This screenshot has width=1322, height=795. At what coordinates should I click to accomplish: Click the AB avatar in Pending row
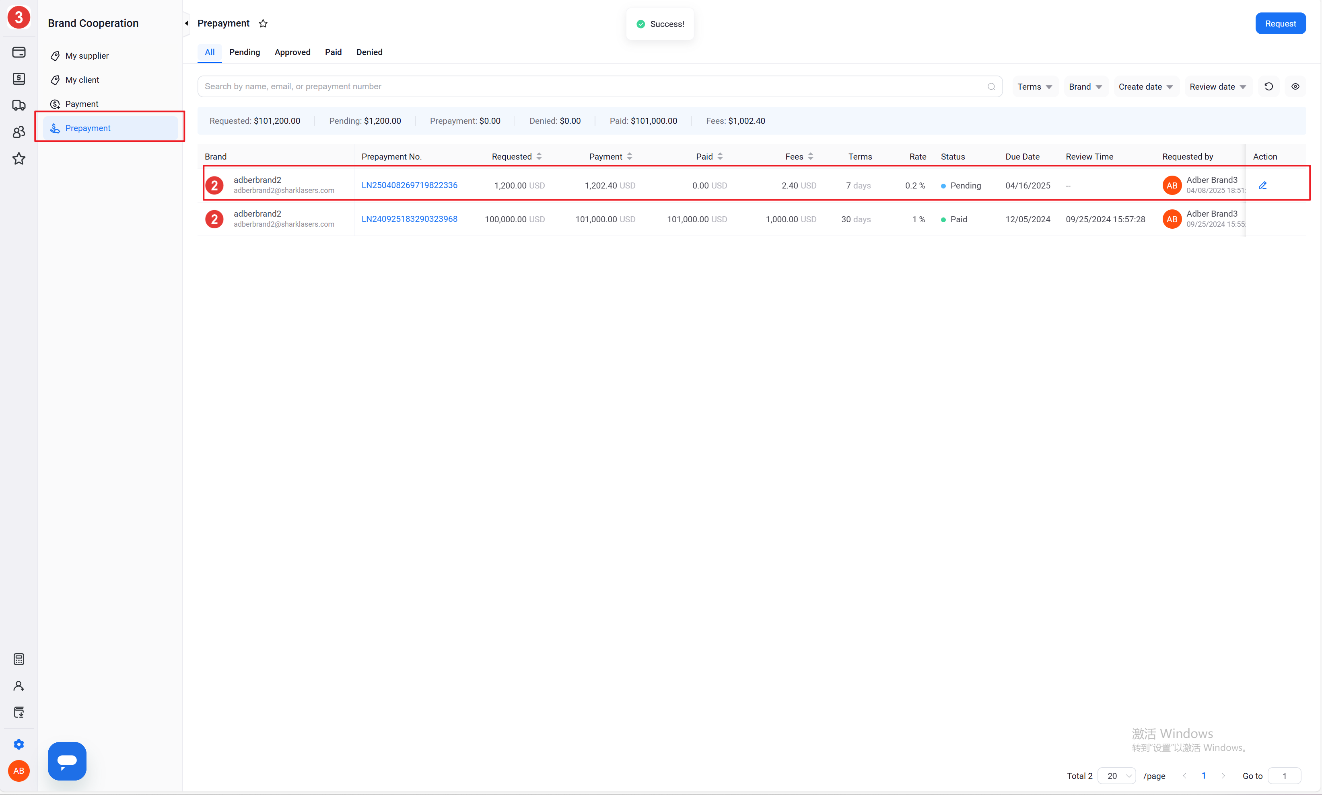(x=1172, y=185)
